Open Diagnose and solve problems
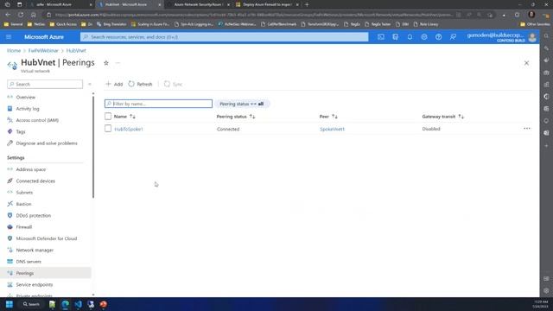 coord(47,143)
